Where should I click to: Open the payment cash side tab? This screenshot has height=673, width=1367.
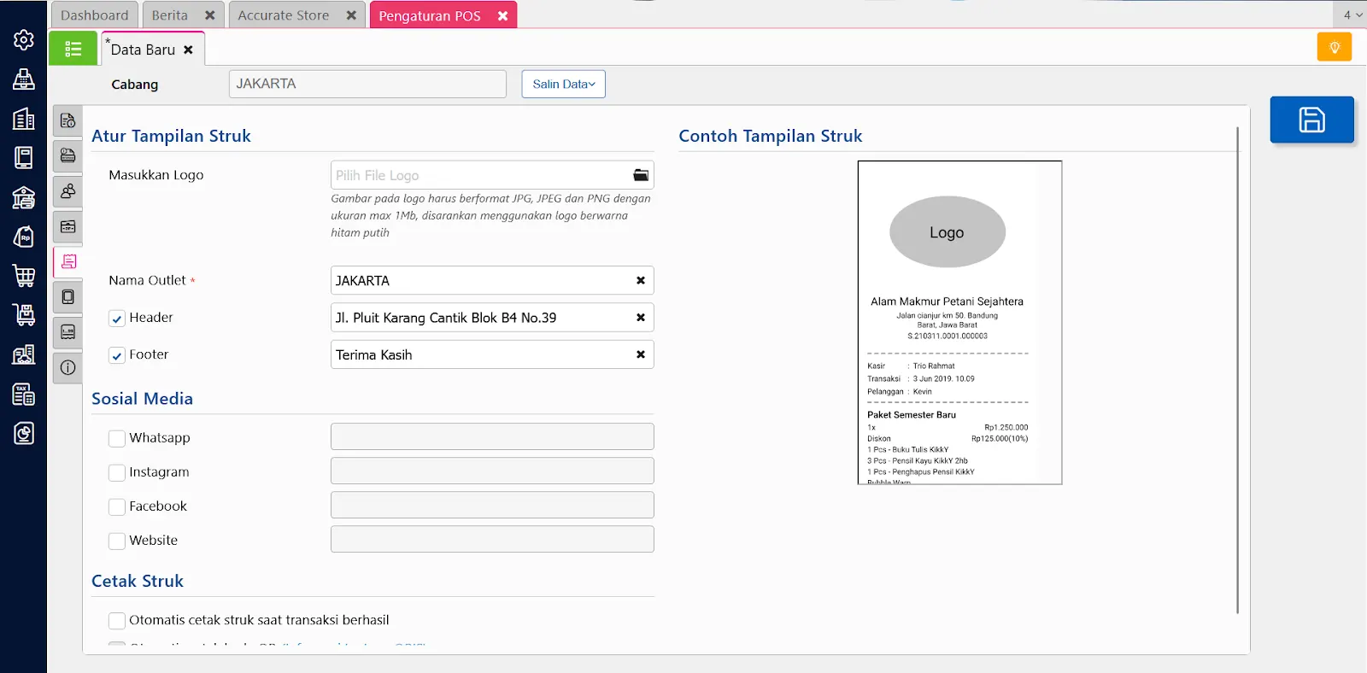tap(68, 156)
